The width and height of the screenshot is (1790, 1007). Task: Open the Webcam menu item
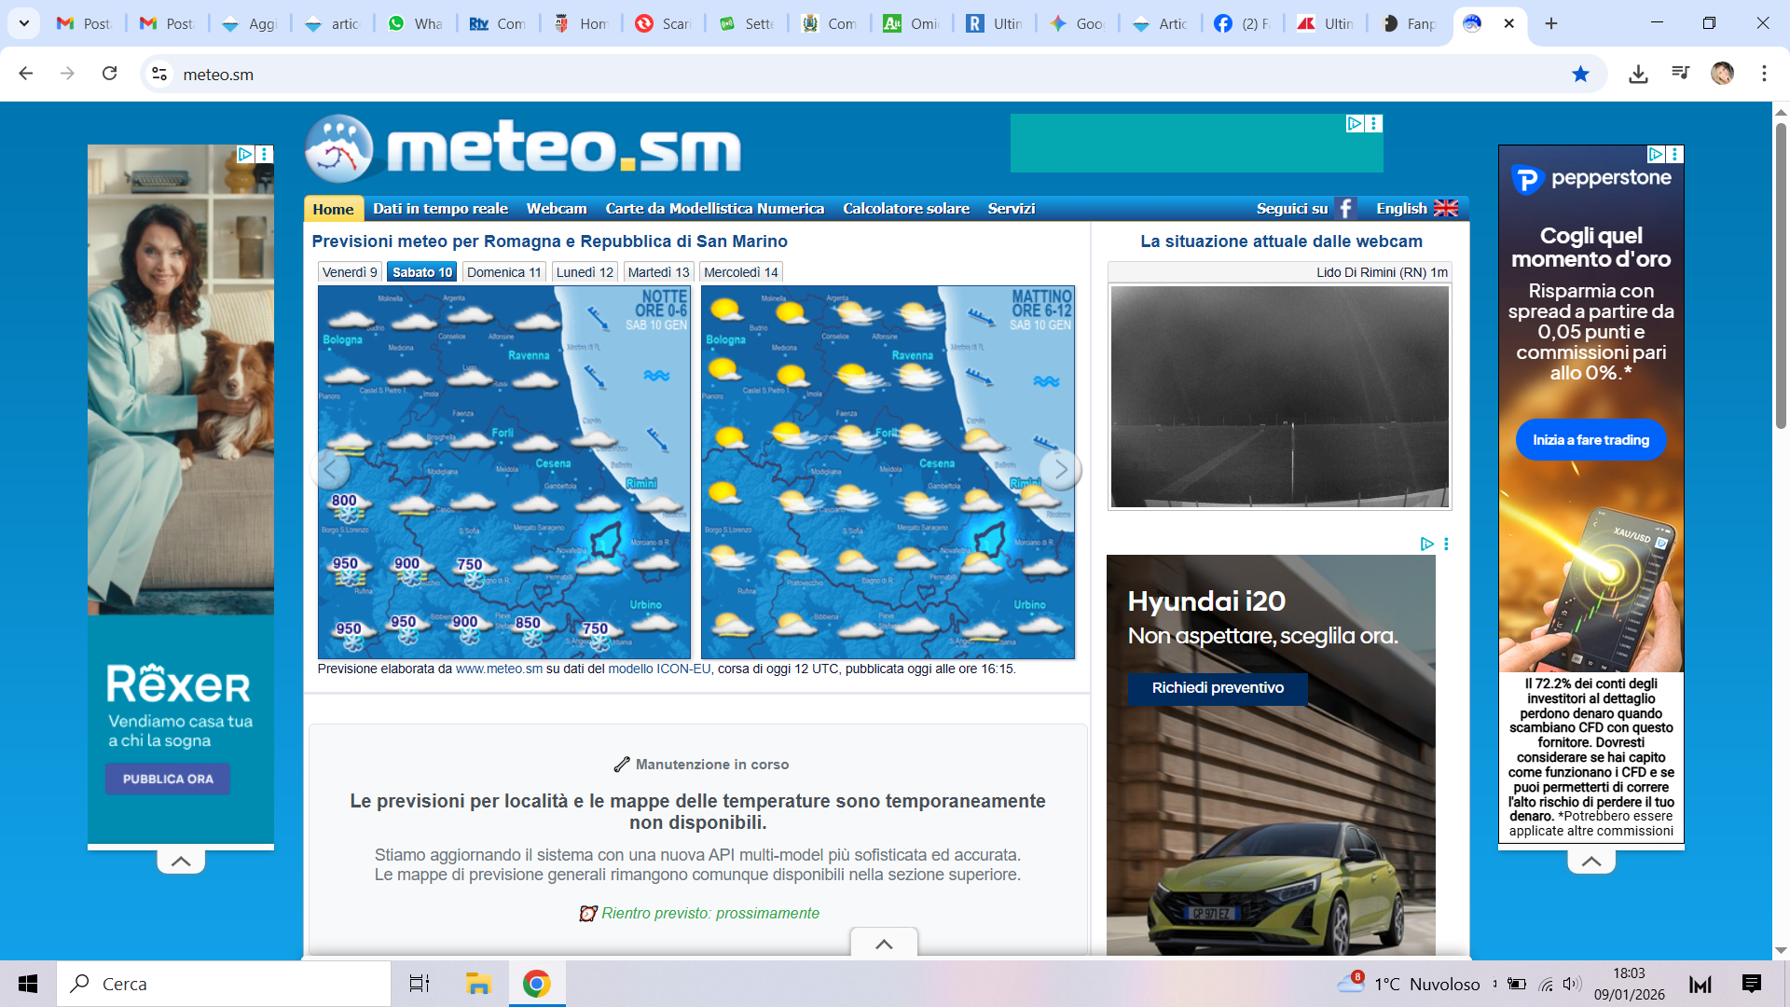(557, 209)
